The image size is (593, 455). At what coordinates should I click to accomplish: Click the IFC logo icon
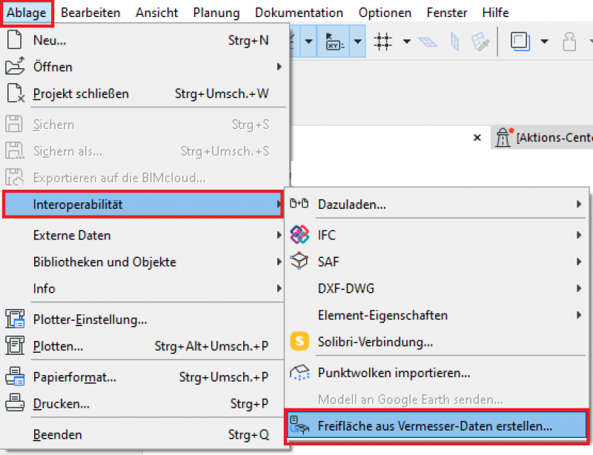tap(299, 236)
